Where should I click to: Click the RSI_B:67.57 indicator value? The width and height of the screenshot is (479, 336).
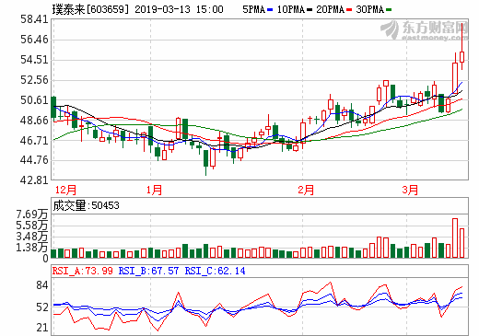pyautogui.click(x=148, y=271)
